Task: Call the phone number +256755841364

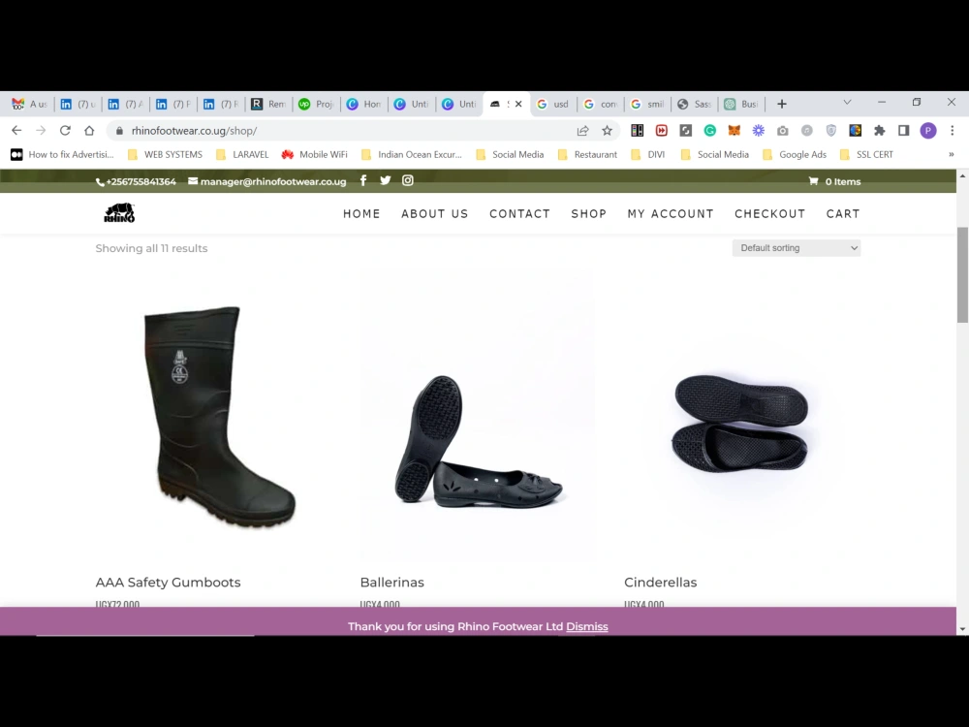Action: pyautogui.click(x=136, y=182)
